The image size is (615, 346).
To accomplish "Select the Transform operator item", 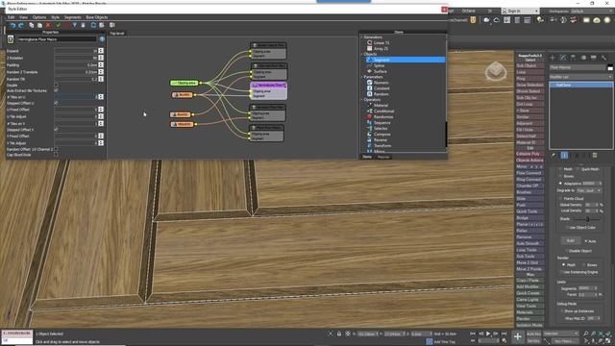I will click(x=382, y=145).
